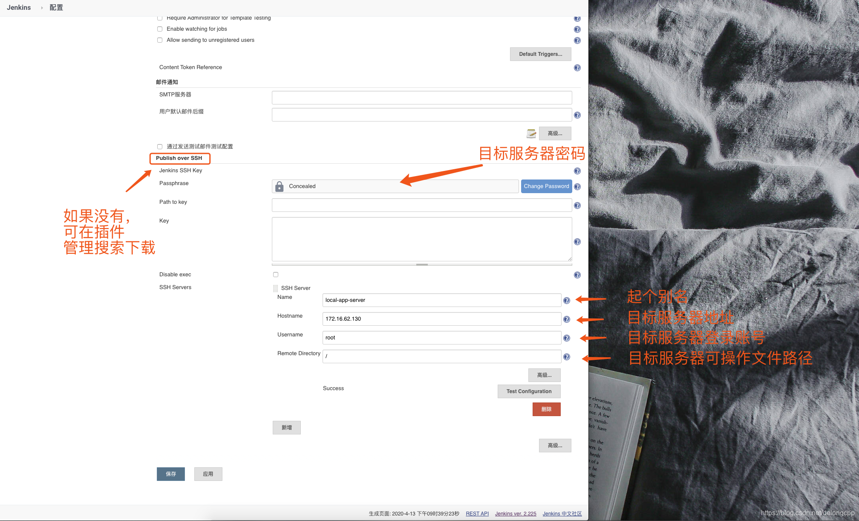Click help icon for Content Token Reference

coord(577,68)
